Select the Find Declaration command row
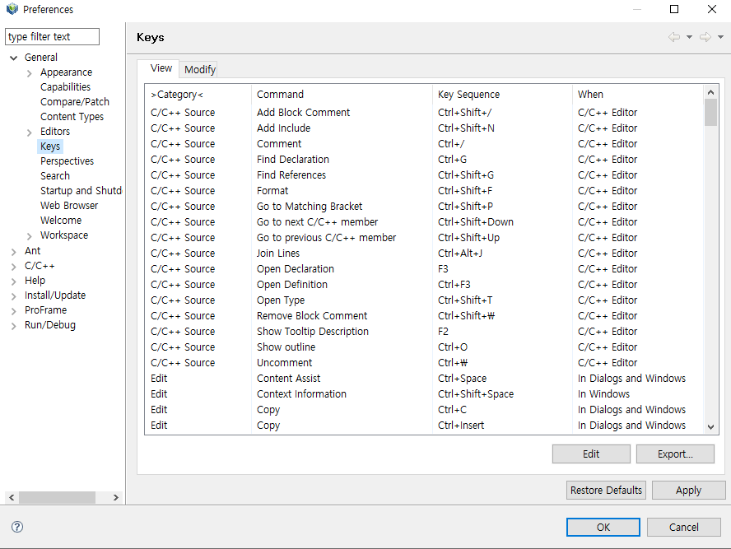 pyautogui.click(x=292, y=160)
